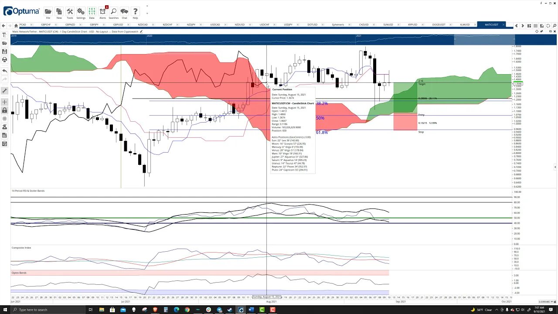Switch to the GBPNZD tab
558x314 pixels.
point(70,25)
